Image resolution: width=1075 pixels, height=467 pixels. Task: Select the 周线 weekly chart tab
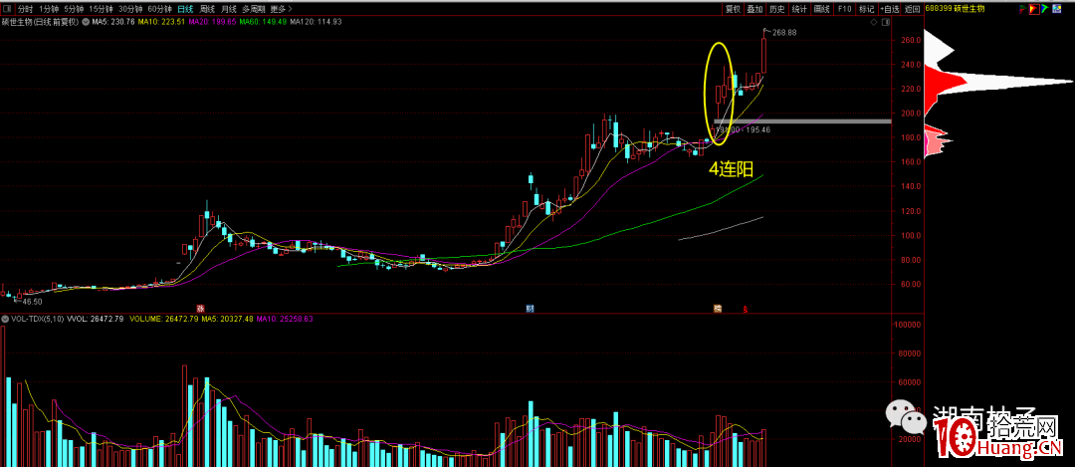[207, 9]
